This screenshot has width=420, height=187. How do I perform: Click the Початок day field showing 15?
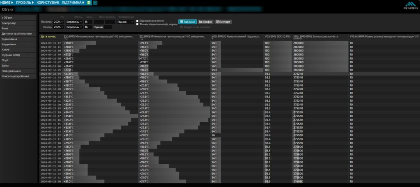tap(88, 22)
